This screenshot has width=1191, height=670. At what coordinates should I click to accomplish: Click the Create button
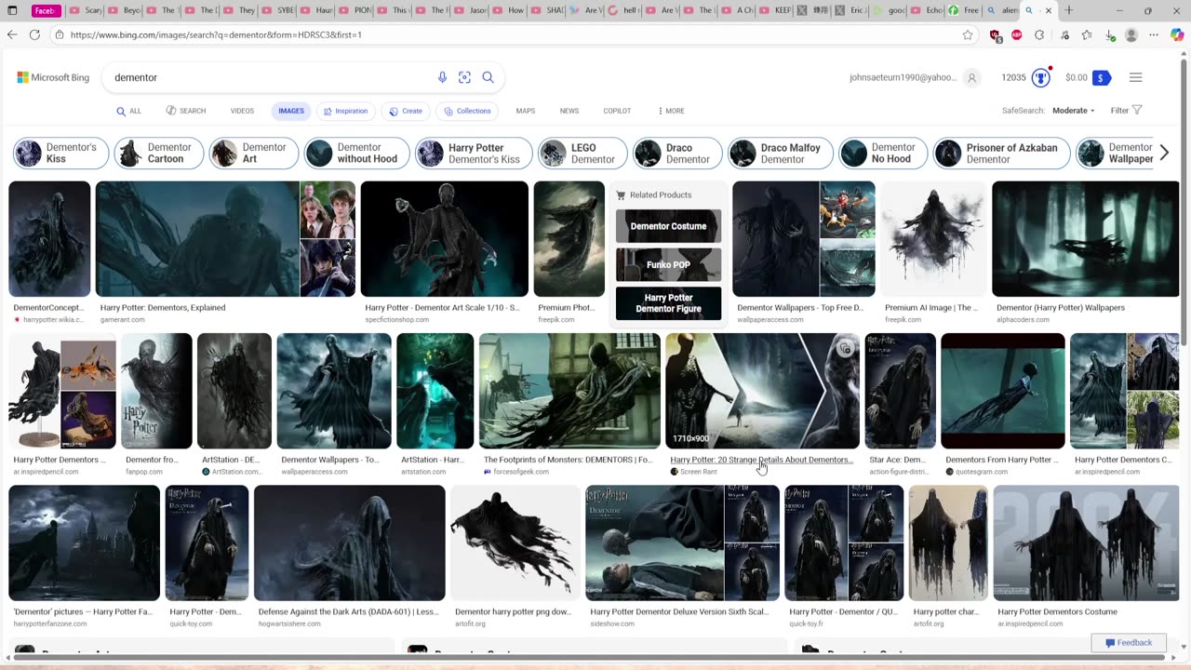point(406,111)
